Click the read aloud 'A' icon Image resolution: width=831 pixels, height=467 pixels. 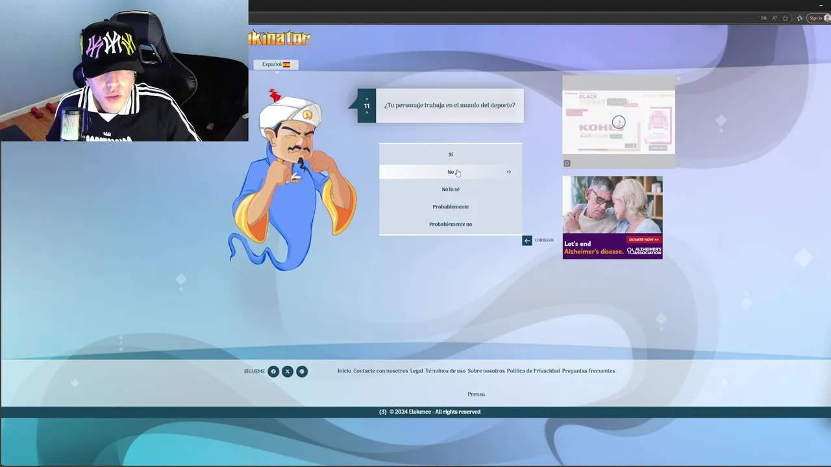tap(775, 18)
